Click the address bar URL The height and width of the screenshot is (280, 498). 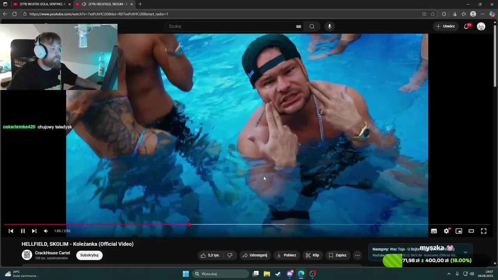click(x=99, y=14)
